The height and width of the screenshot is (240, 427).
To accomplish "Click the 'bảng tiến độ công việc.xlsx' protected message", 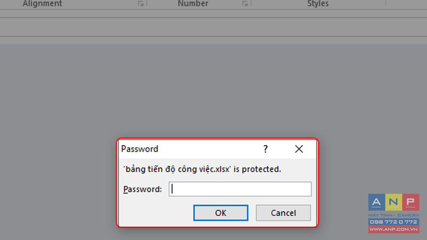I will point(202,169).
